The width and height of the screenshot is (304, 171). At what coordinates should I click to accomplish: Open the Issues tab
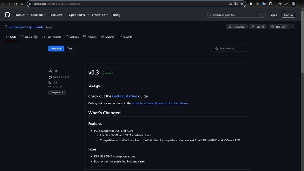(29, 37)
